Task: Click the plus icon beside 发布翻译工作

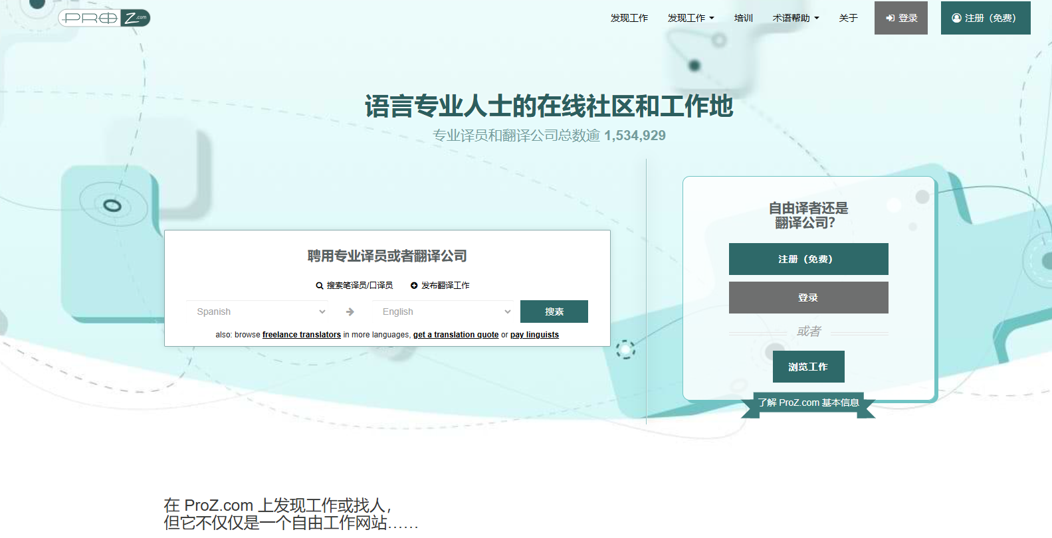Action: 414,286
